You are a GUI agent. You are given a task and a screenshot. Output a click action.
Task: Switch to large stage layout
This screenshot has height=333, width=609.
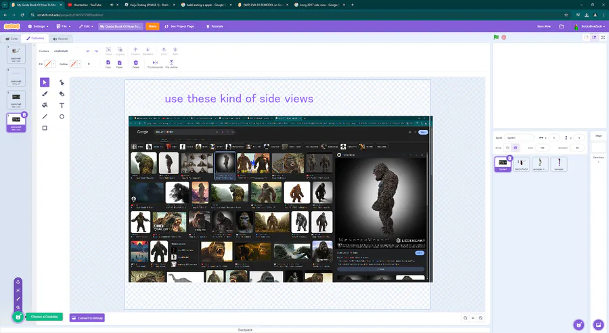[x=594, y=37]
